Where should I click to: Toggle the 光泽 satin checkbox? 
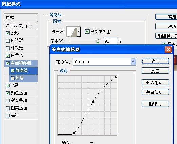click(x=8, y=85)
